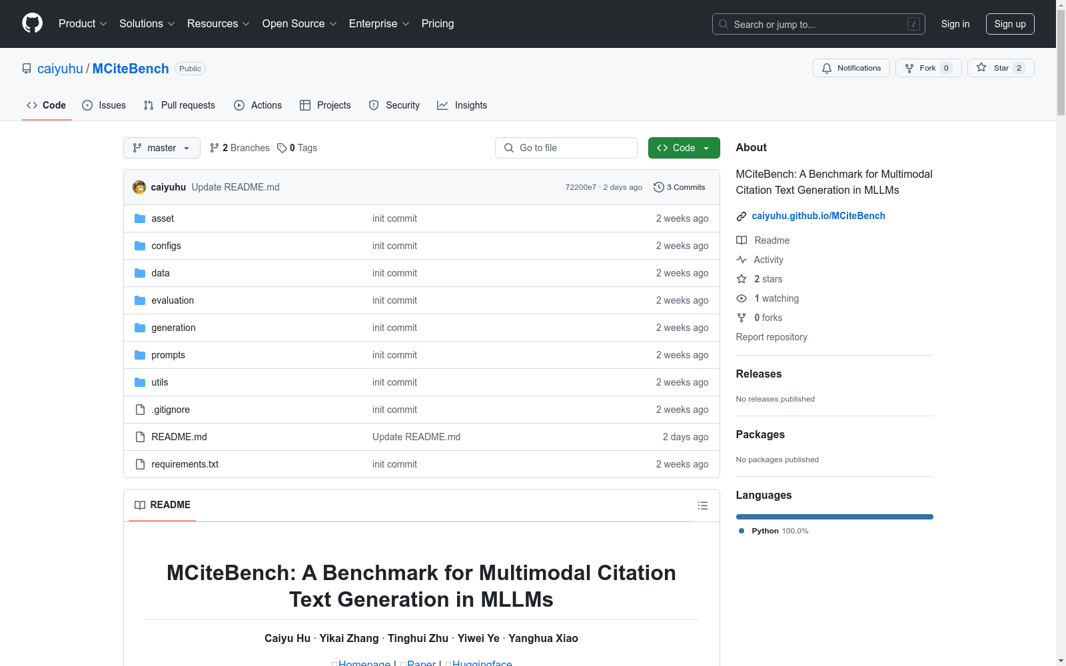Click the tag icon beside 0 Tags

pos(282,148)
